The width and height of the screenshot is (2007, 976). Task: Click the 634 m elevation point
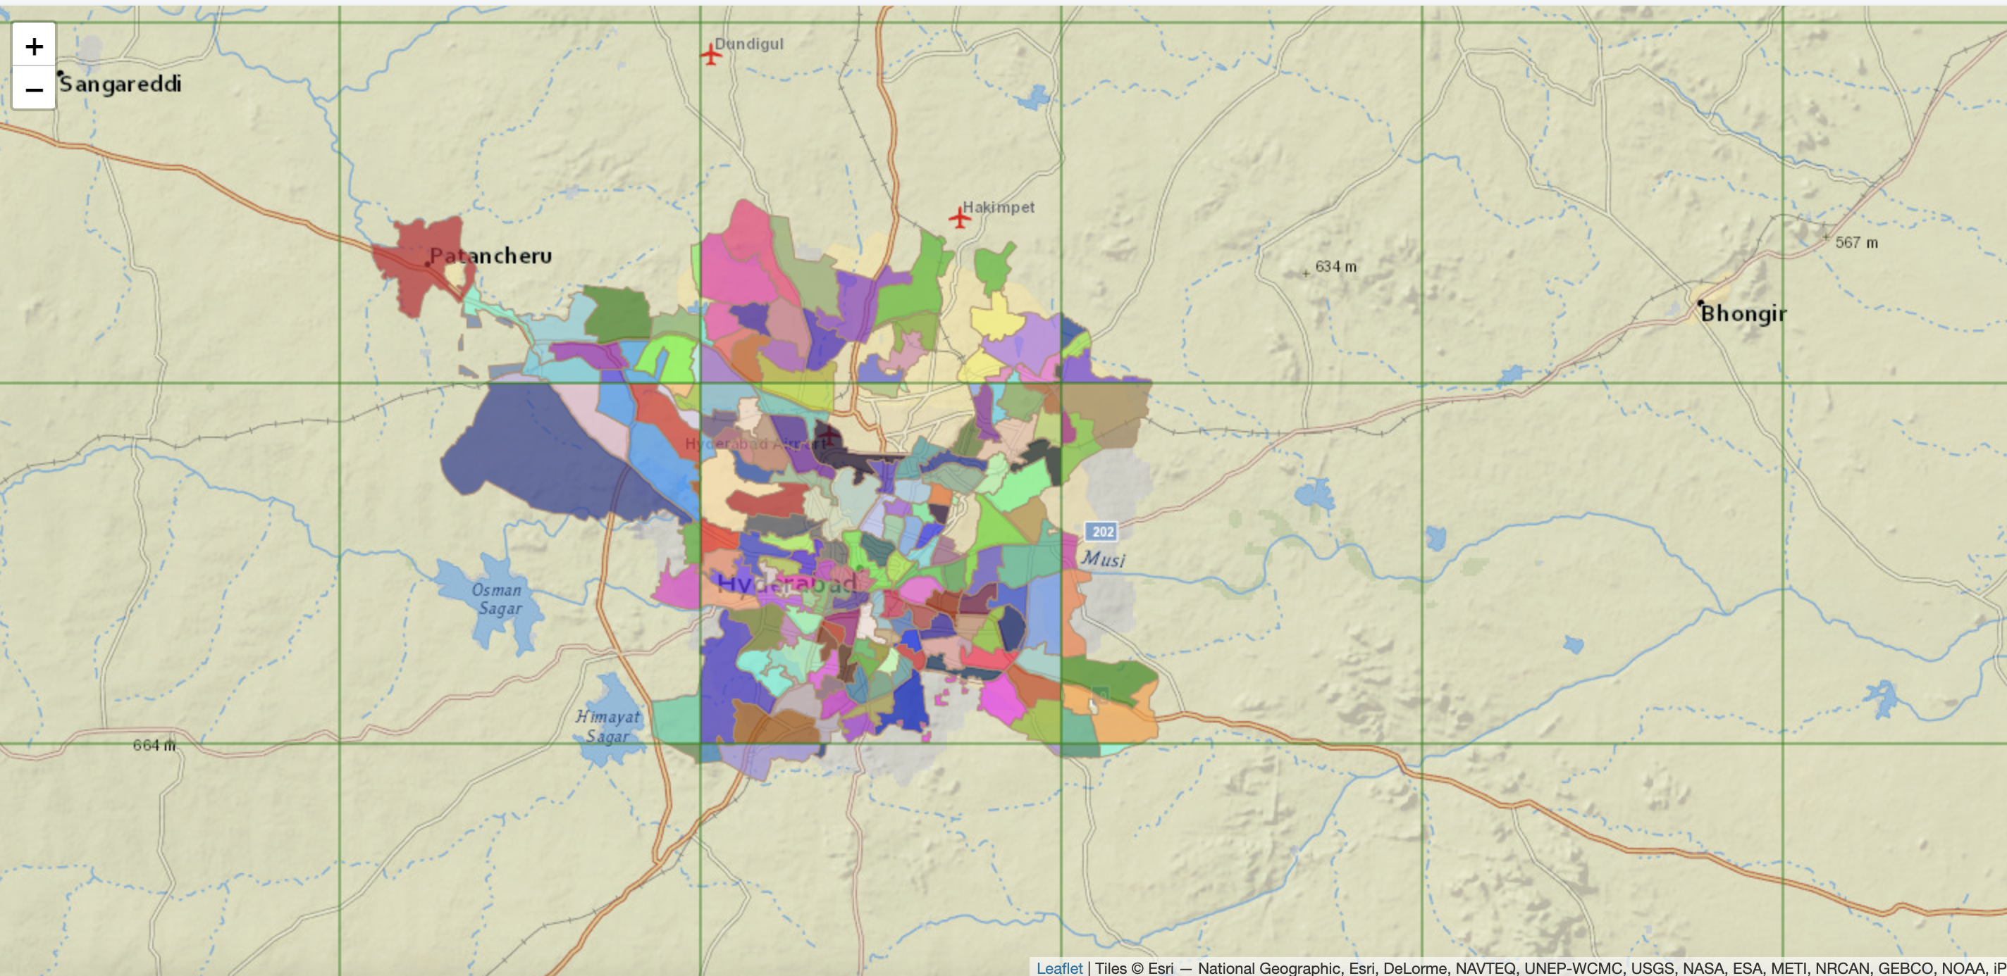(1307, 273)
